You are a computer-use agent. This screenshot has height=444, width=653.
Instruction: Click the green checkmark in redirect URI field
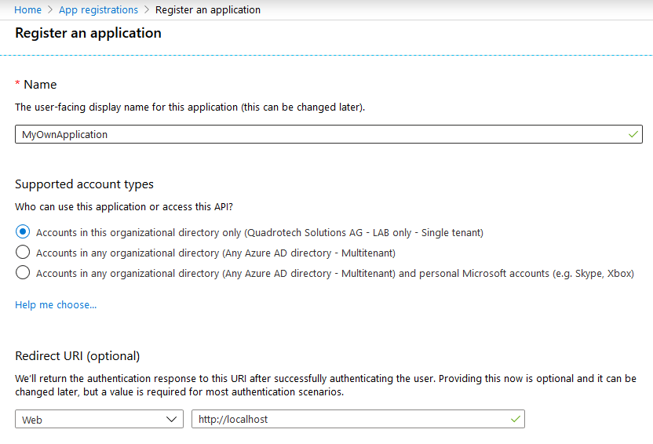tap(515, 419)
